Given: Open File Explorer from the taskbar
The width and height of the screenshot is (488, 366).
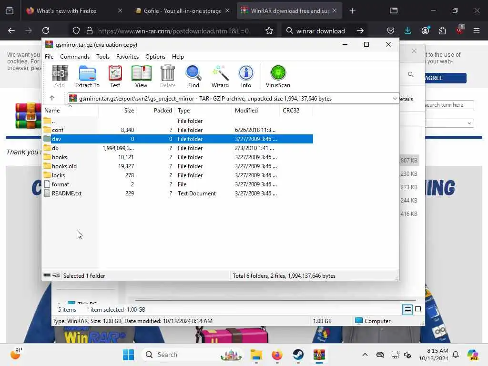Looking at the screenshot, I should (x=256, y=355).
